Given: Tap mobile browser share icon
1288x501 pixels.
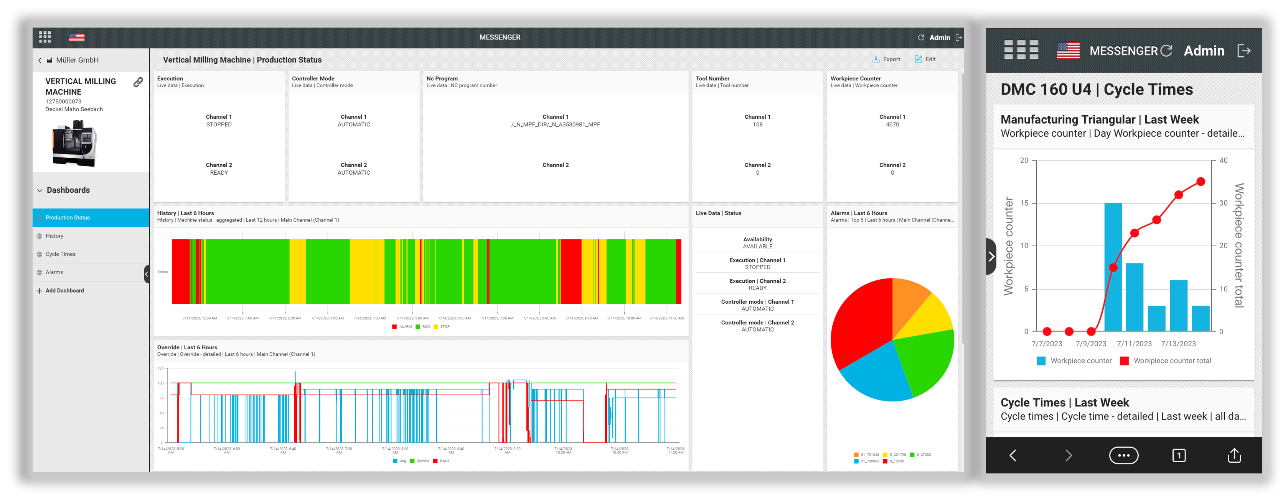Looking at the screenshot, I should click(x=1234, y=455).
